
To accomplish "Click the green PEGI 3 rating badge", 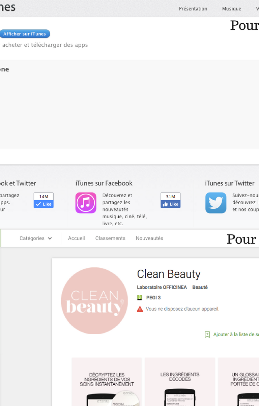I will tap(140, 298).
